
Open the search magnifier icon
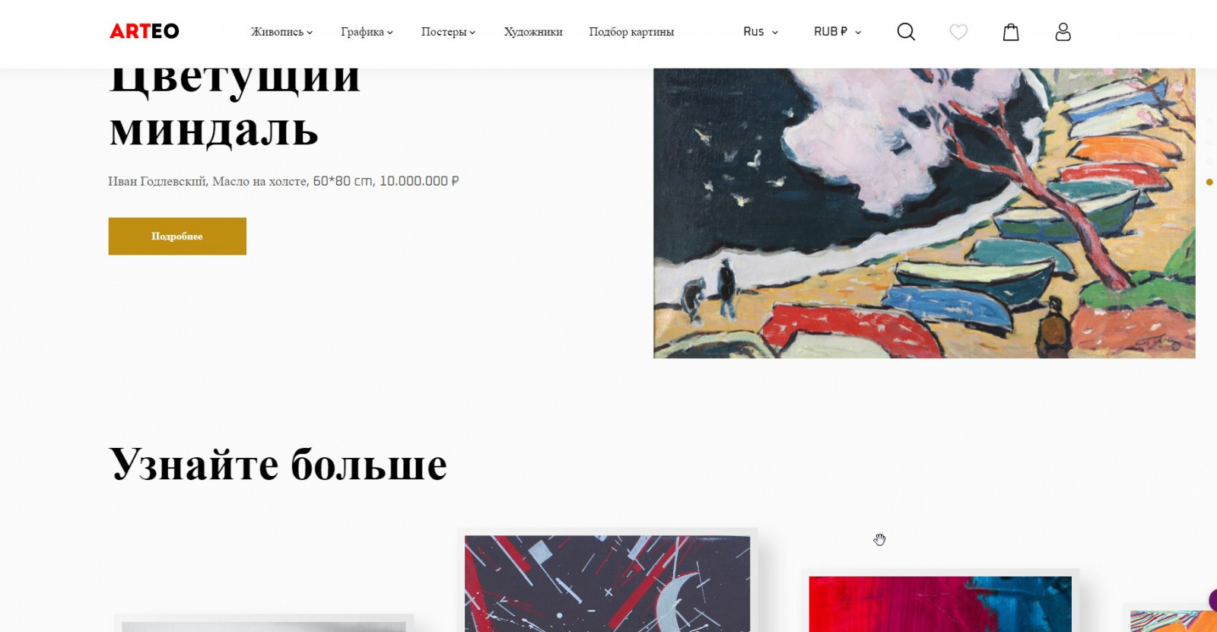click(x=906, y=32)
